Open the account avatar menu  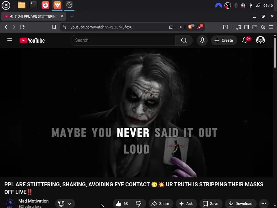(x=260, y=40)
